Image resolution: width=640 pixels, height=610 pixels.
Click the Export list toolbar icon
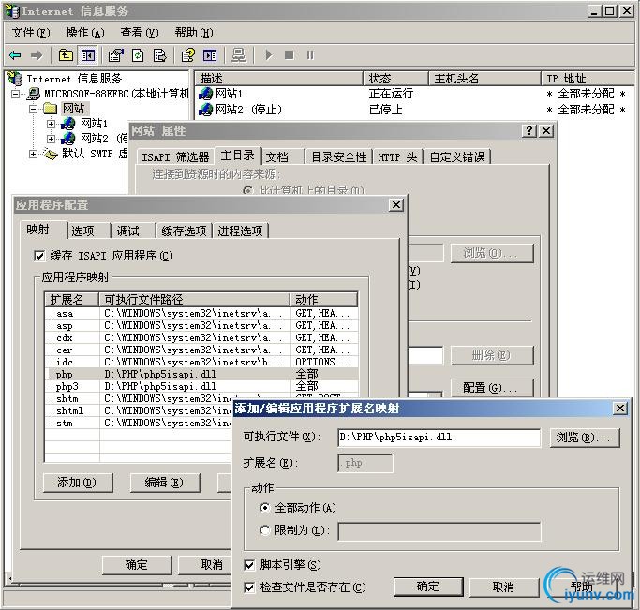click(x=159, y=55)
